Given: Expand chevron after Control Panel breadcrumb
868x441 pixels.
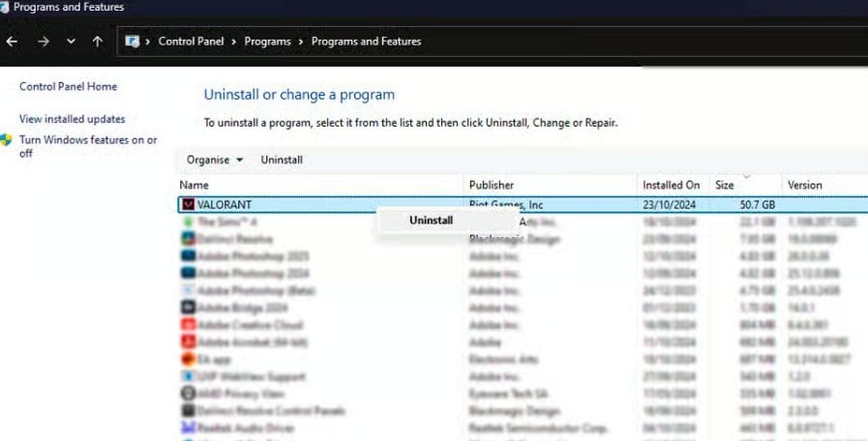Looking at the screenshot, I should [233, 42].
